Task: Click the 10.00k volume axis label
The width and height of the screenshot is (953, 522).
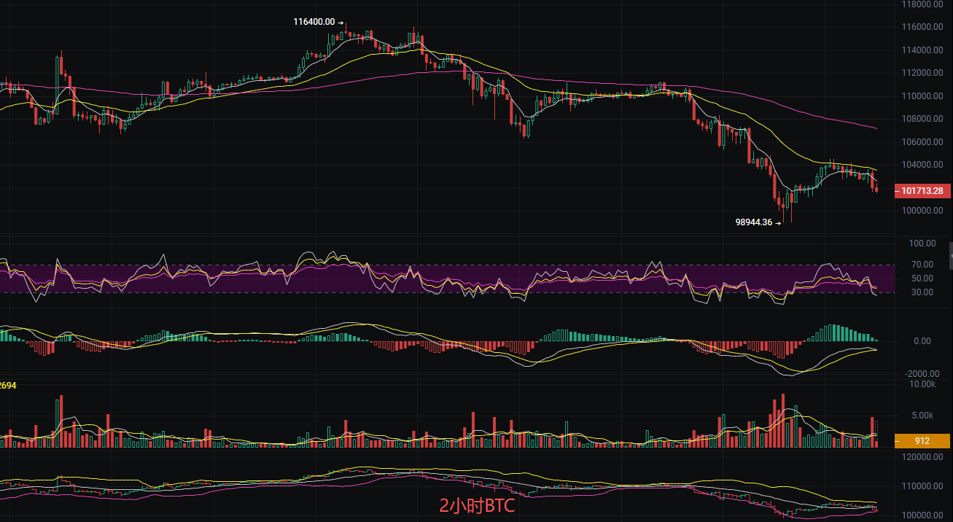Action: pyautogui.click(x=925, y=384)
